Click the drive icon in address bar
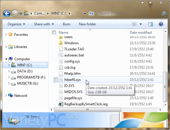This screenshot has height=130, width=170. [x=26, y=13]
